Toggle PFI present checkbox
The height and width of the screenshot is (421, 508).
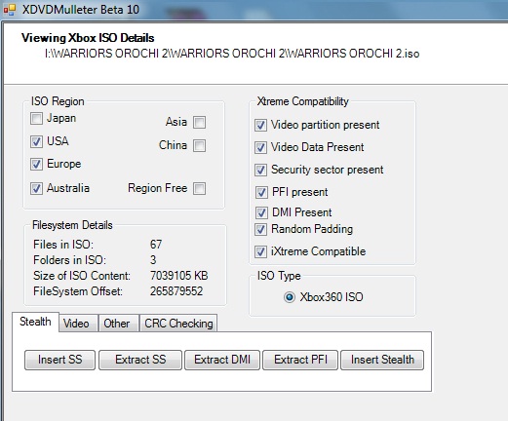tap(261, 192)
